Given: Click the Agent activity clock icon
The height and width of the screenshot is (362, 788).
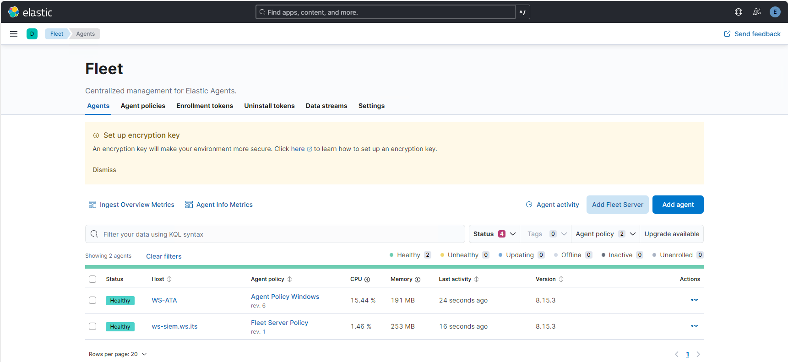Looking at the screenshot, I should (x=529, y=205).
